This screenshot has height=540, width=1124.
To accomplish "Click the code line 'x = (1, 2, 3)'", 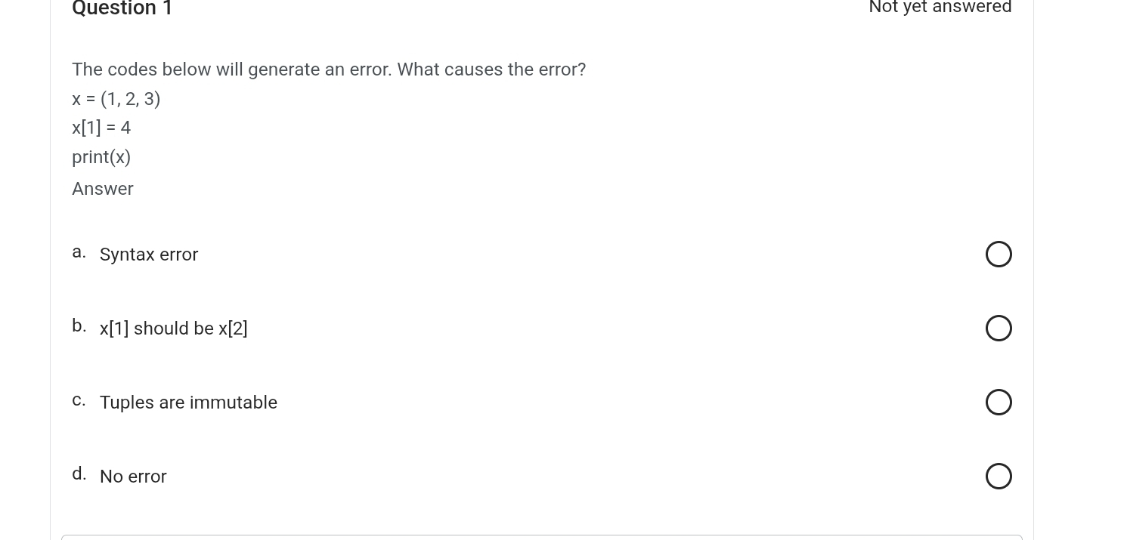I will coord(116,99).
